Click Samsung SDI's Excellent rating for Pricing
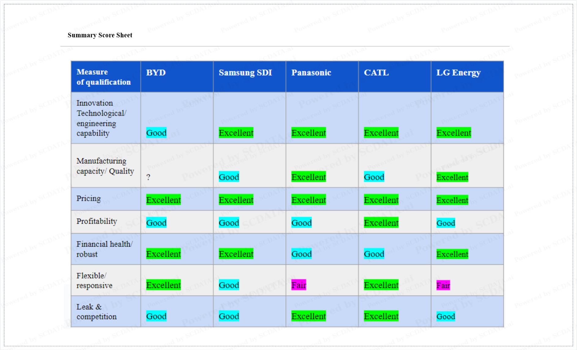The height and width of the screenshot is (350, 577). coord(236,200)
